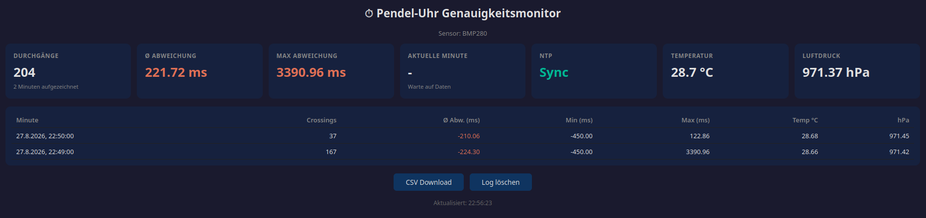This screenshot has width=926, height=218.
Task: Select the Temperatur 28.7 °C card
Action: (x=725, y=71)
